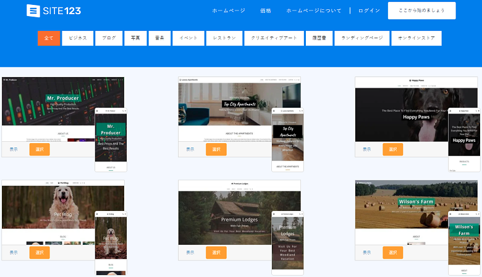Select the イベント category tab
482x277 pixels.
tap(188, 38)
